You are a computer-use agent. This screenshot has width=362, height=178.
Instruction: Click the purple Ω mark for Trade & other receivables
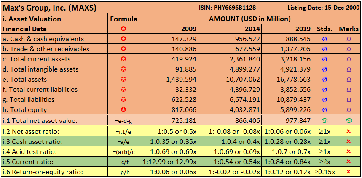pos(349,49)
